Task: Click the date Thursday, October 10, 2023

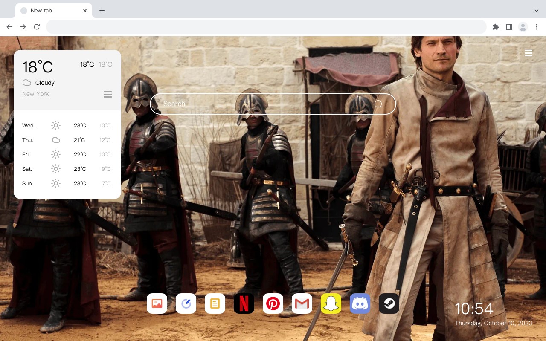Action: 494,323
